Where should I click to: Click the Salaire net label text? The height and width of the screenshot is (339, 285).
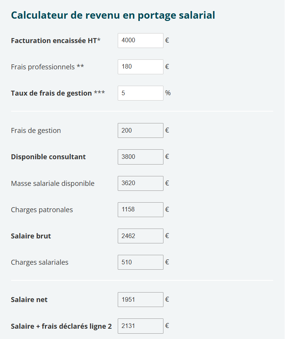coord(29,299)
